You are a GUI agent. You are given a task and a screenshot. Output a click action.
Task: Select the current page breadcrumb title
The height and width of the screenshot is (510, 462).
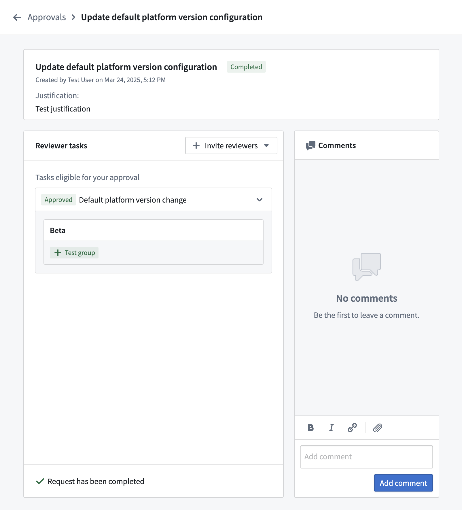tap(172, 17)
